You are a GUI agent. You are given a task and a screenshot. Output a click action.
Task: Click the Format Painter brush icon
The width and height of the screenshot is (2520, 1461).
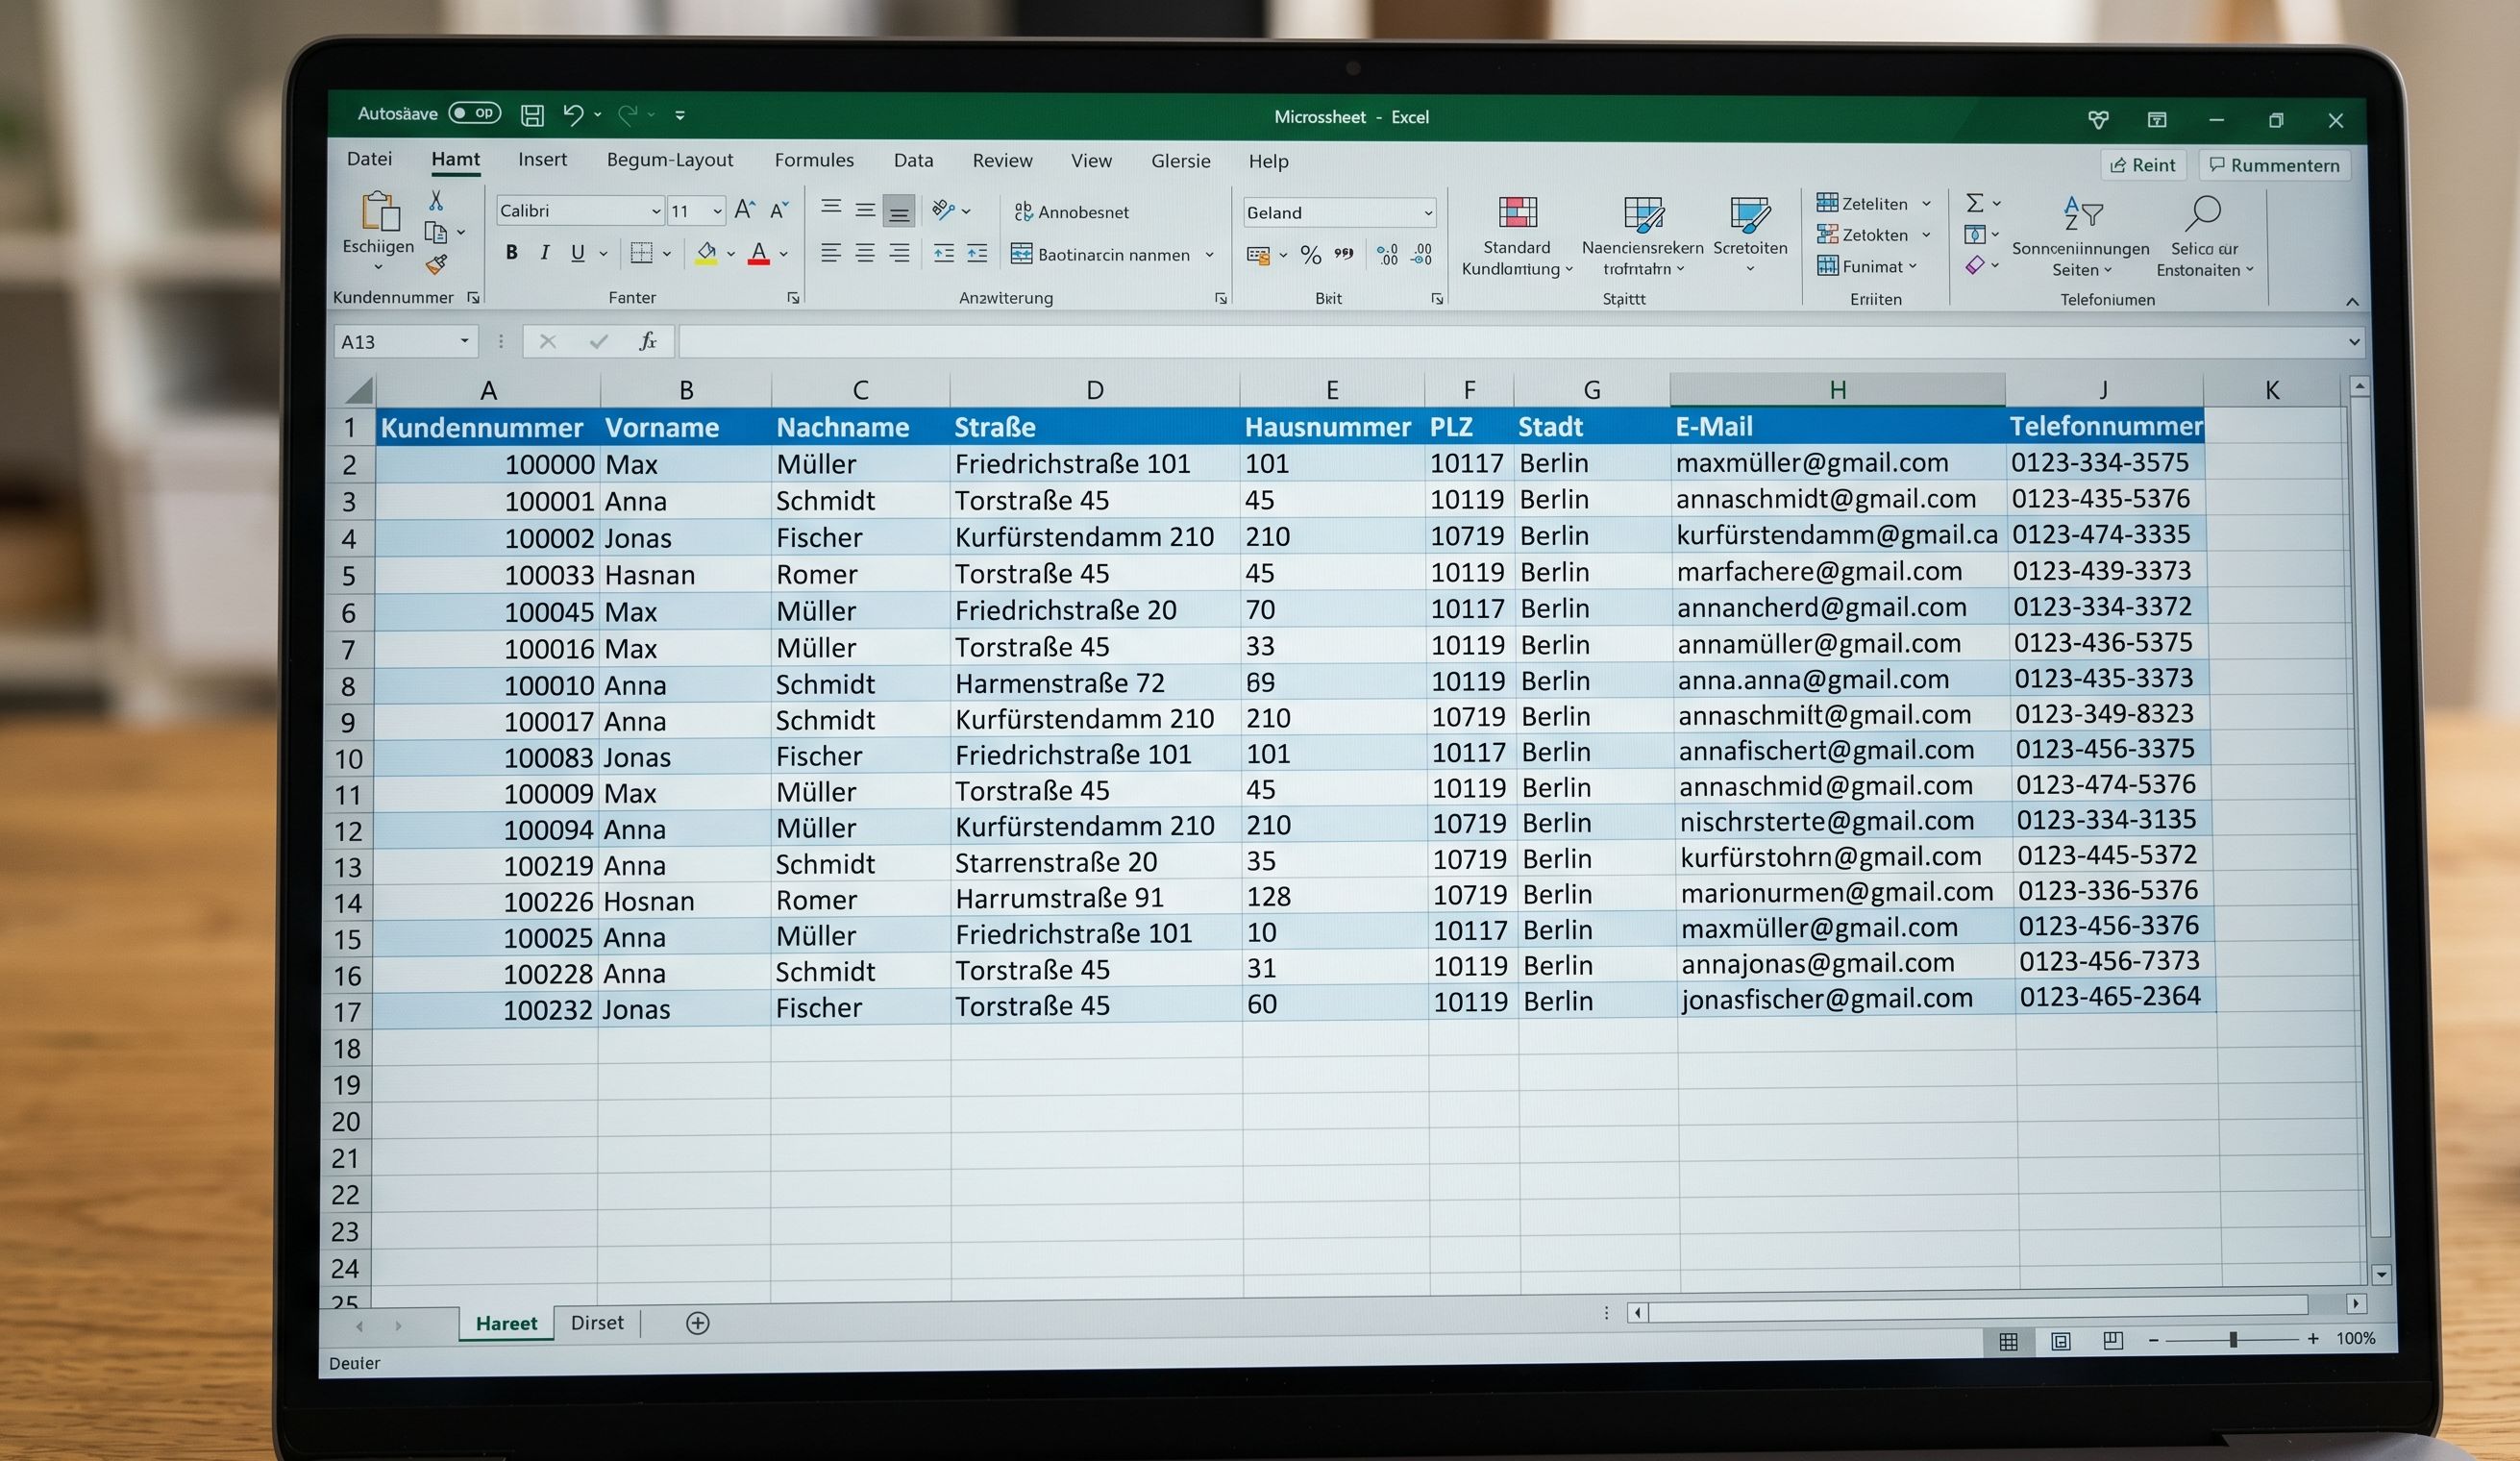click(x=436, y=264)
